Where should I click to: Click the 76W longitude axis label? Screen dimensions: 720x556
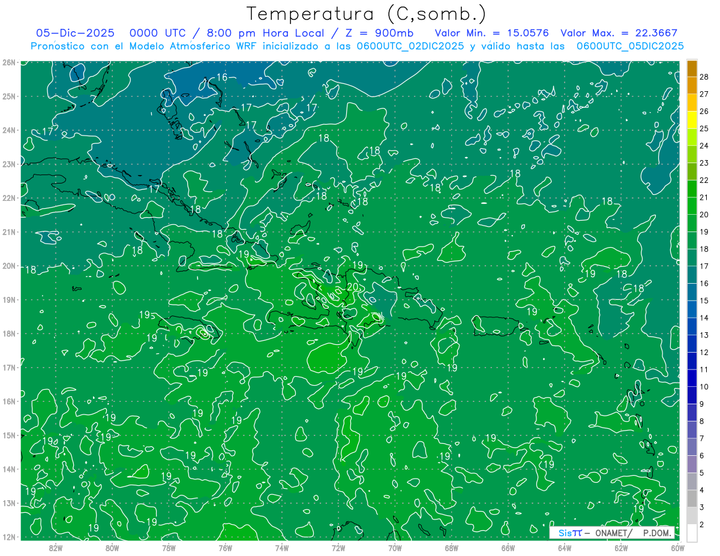tap(226, 548)
